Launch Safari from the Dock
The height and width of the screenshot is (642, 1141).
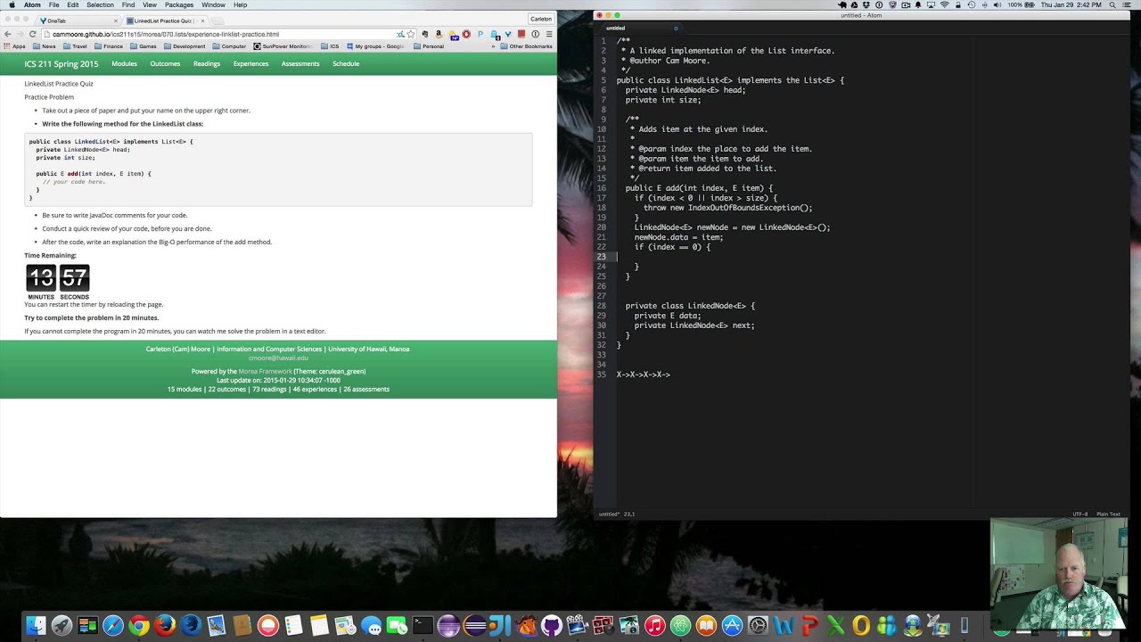tap(113, 626)
